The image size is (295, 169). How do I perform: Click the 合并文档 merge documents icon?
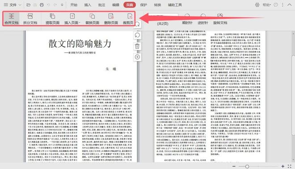[11, 16]
